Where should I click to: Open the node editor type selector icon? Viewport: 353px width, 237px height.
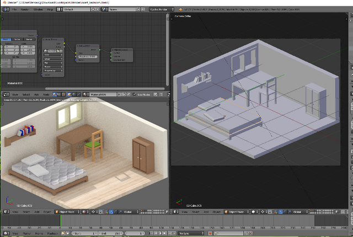pos(6,94)
